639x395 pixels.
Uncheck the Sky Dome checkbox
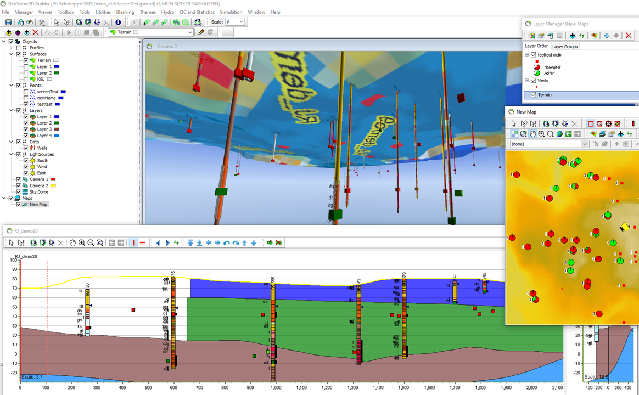[18, 192]
